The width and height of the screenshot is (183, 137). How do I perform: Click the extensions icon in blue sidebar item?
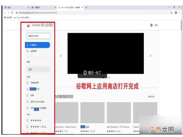point(27,45)
